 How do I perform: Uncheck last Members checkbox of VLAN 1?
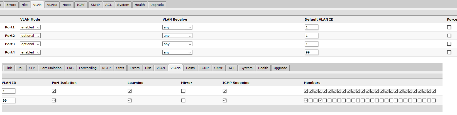pyautogui.click(x=434, y=91)
